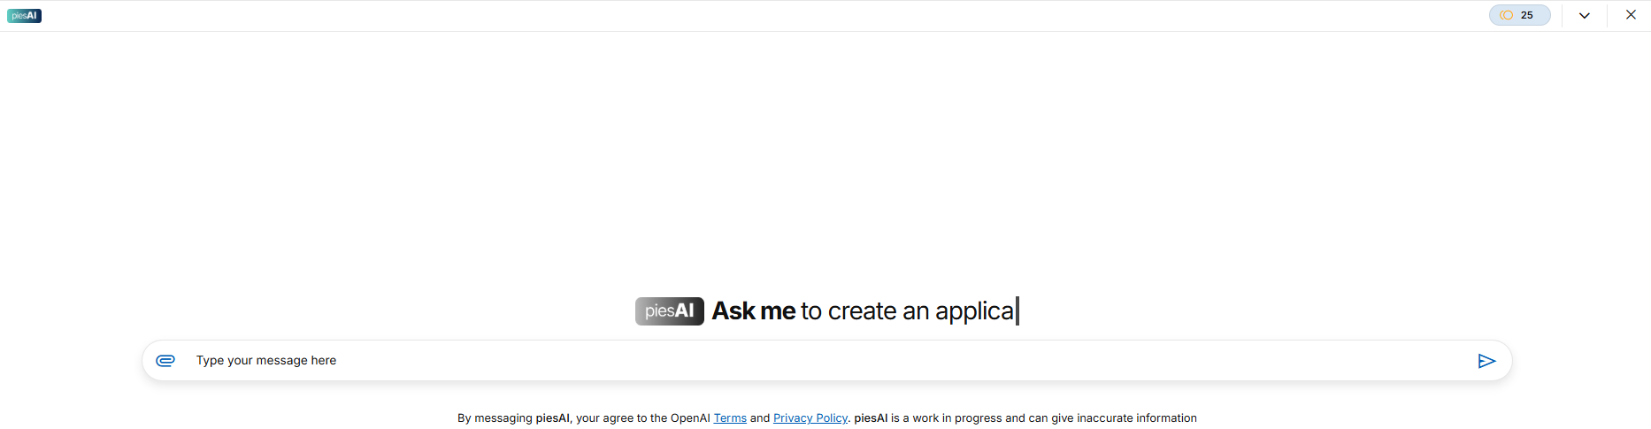
Task: Click the piesAI logo in top-left corner
Action: 24,16
